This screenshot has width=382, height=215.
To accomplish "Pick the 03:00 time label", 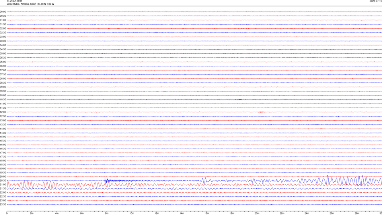I will (x=3, y=37).
